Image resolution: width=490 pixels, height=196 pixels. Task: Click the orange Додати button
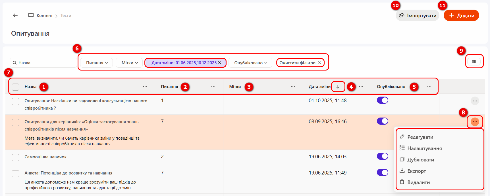[x=461, y=15]
